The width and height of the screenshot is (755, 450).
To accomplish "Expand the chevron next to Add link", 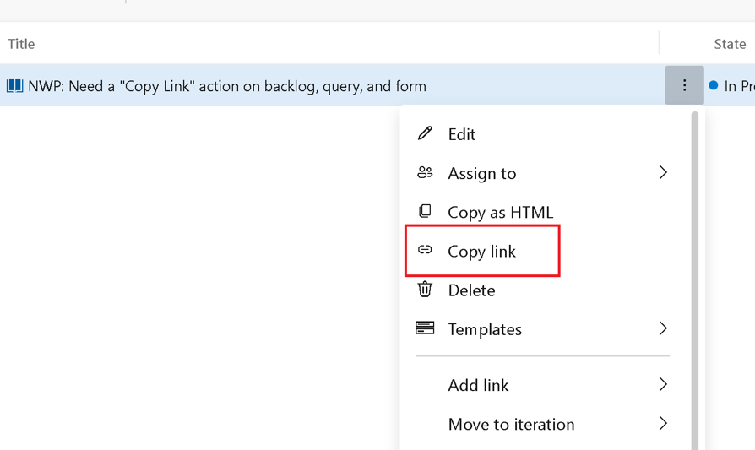I will coord(663,384).
